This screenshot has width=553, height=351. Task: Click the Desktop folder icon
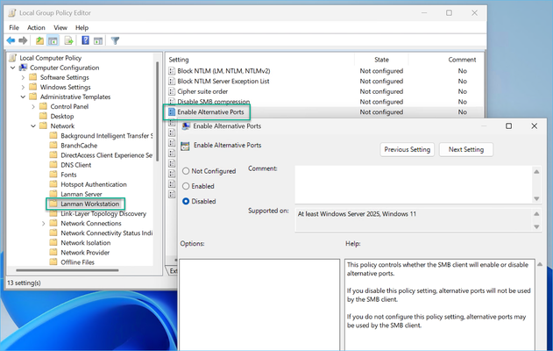[x=43, y=116]
